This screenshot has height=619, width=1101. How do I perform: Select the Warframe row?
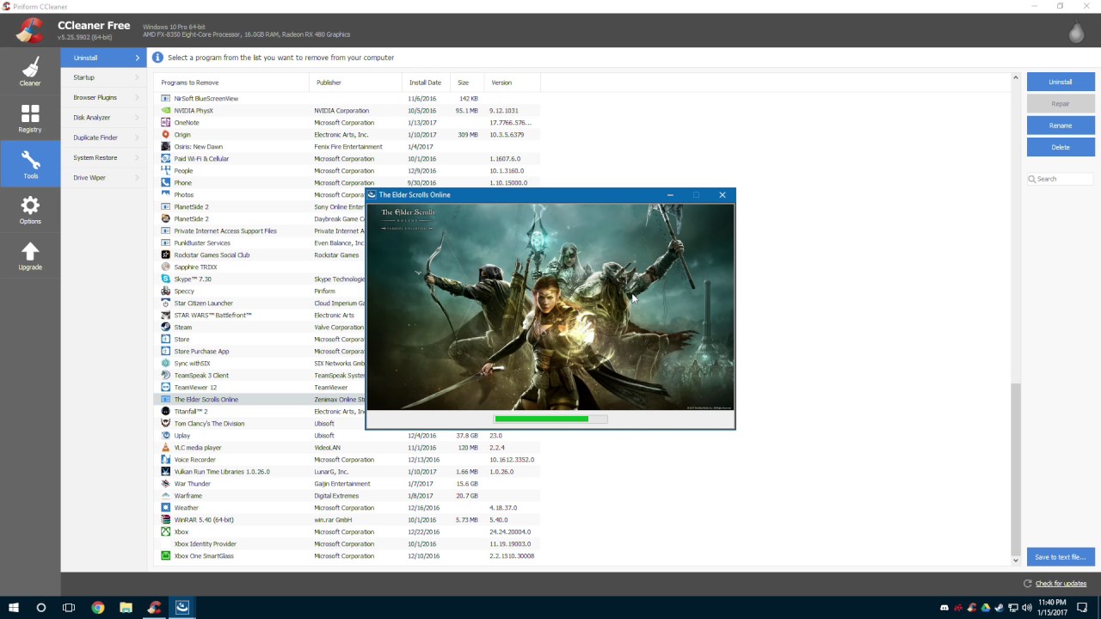point(347,495)
